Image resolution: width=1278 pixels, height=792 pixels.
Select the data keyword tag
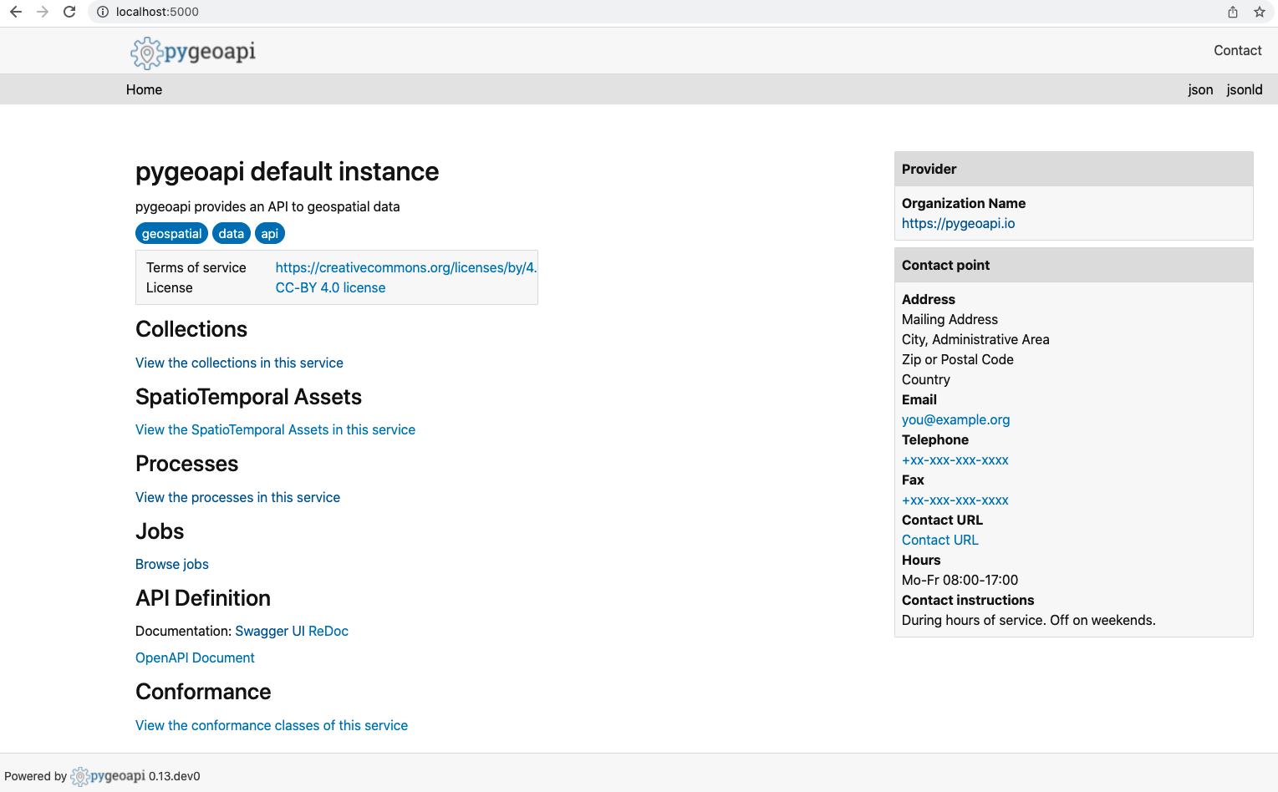coord(232,234)
